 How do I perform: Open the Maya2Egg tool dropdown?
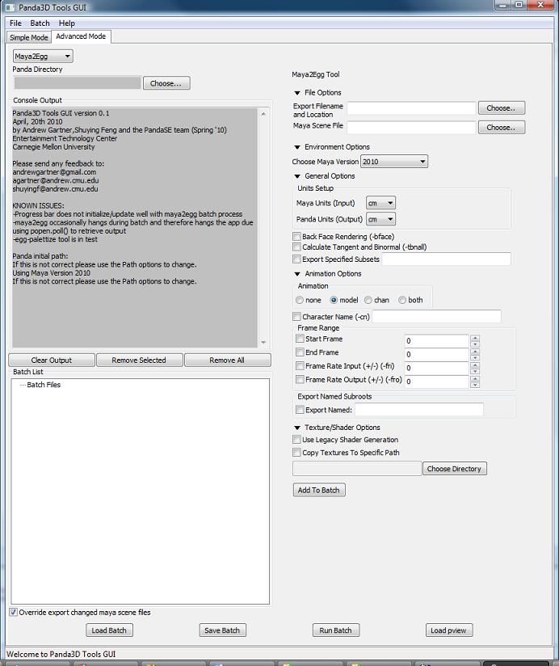(x=43, y=57)
